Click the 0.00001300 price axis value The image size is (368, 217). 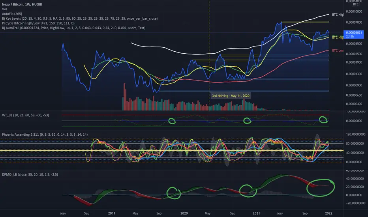tap(354, 74)
